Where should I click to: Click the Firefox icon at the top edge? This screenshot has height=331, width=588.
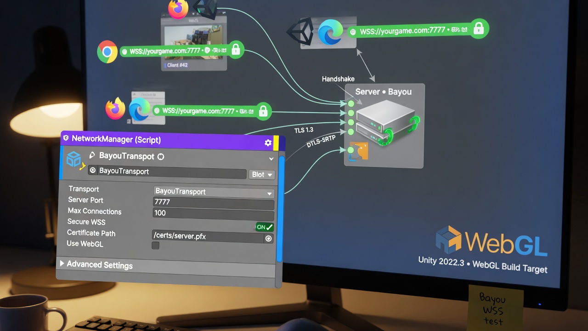point(178,9)
